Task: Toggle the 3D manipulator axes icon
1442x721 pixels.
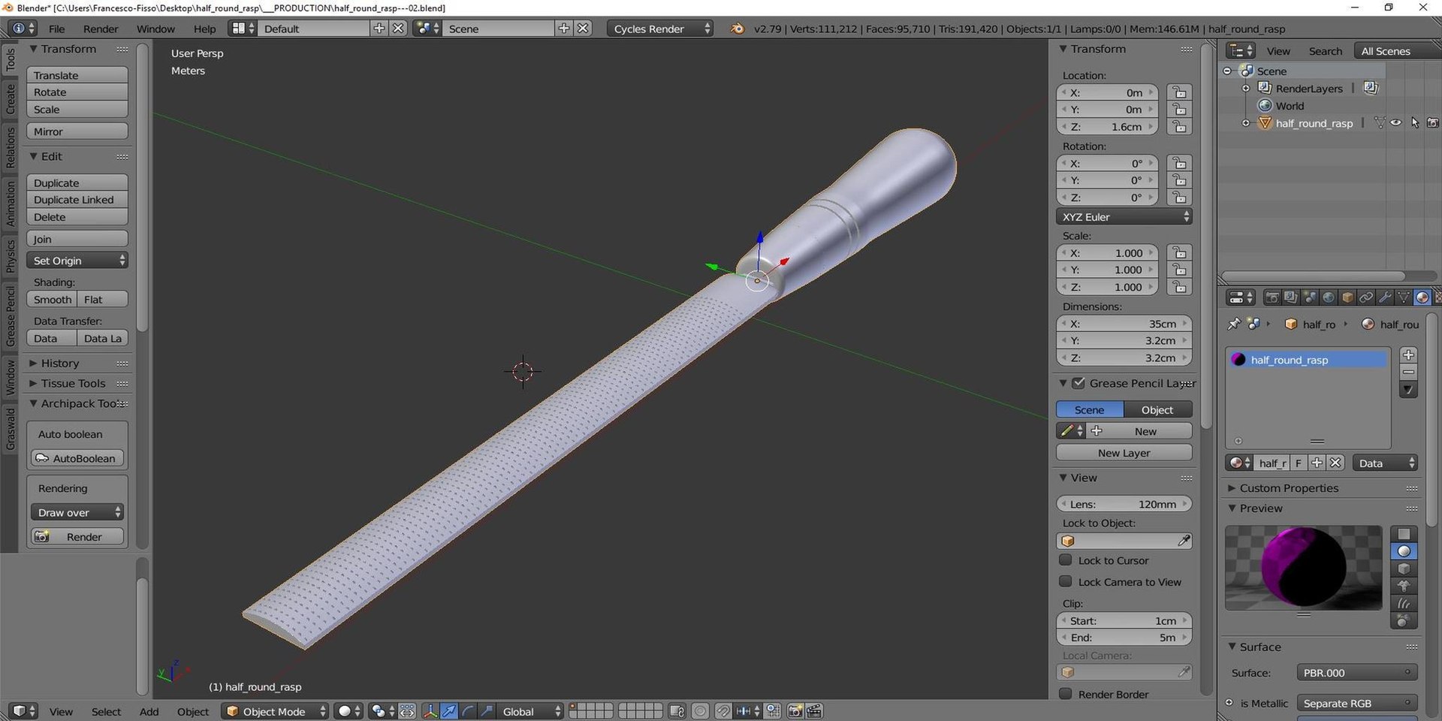Action: 430,710
